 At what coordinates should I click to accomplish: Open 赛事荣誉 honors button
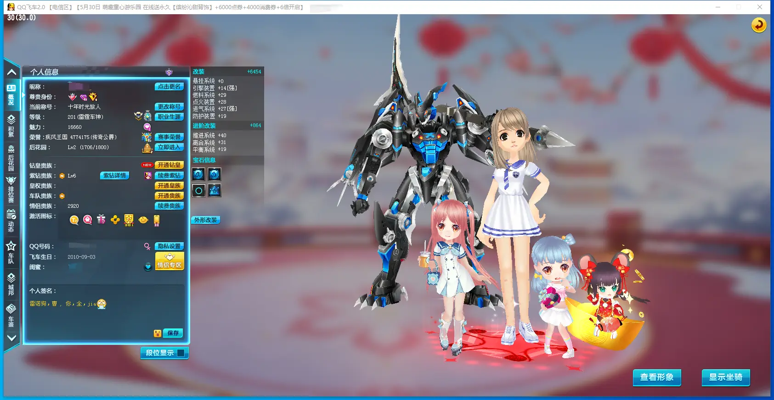coord(169,137)
